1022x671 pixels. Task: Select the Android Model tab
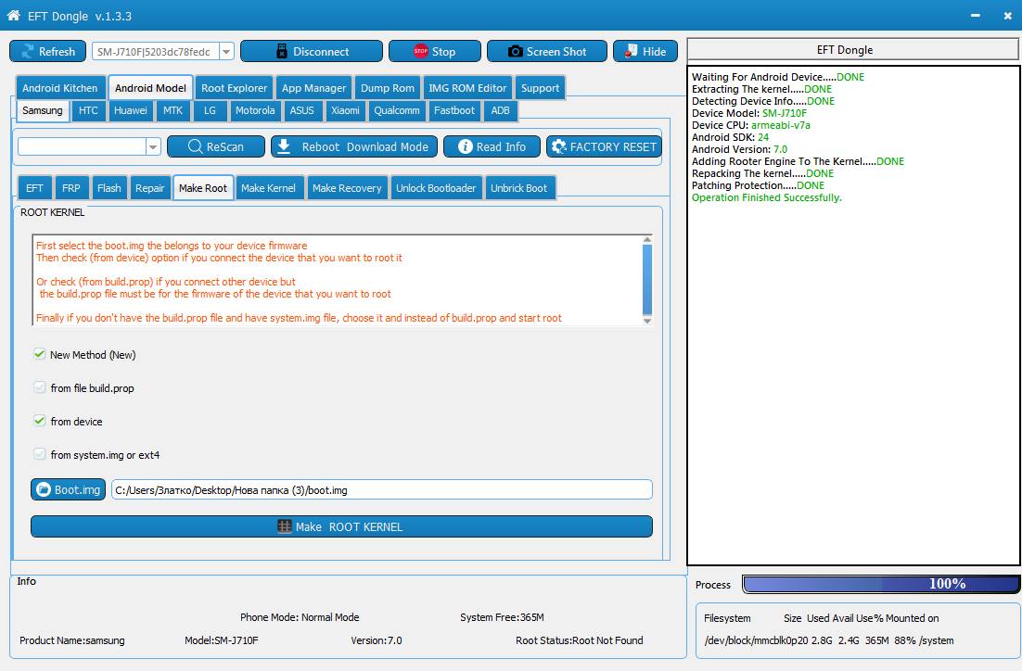[x=150, y=88]
